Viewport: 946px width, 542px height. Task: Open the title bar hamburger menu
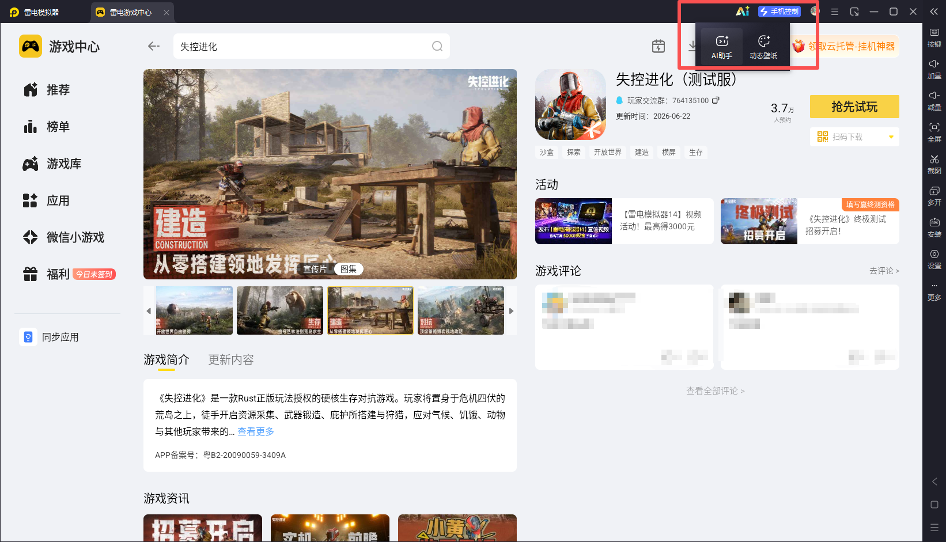(x=834, y=12)
